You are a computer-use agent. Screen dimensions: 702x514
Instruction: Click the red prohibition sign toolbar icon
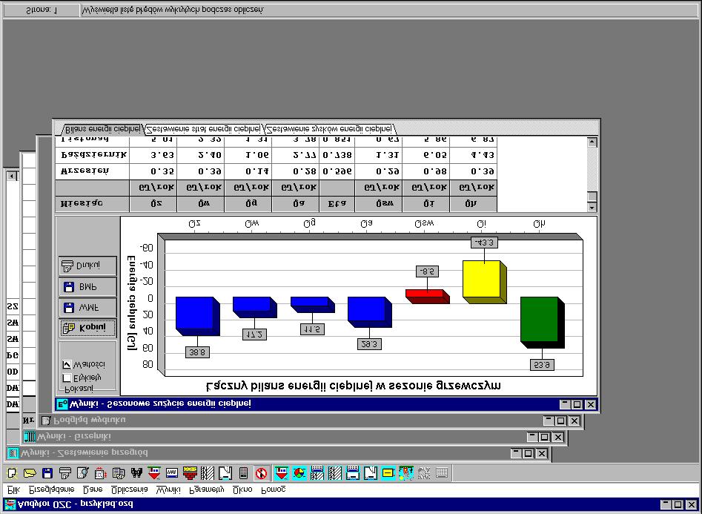[x=261, y=472]
